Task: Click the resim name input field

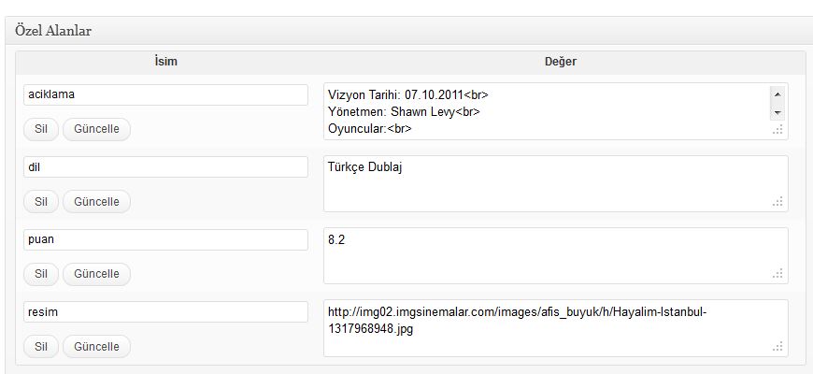Action: (x=165, y=311)
